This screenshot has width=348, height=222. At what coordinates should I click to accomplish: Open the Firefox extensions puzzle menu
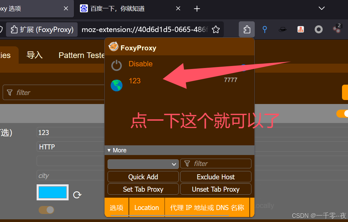click(x=246, y=29)
